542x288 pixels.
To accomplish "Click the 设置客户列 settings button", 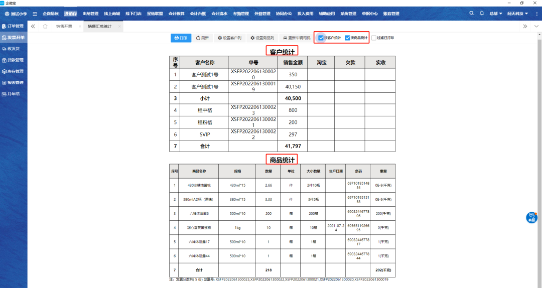I will [x=229, y=38].
